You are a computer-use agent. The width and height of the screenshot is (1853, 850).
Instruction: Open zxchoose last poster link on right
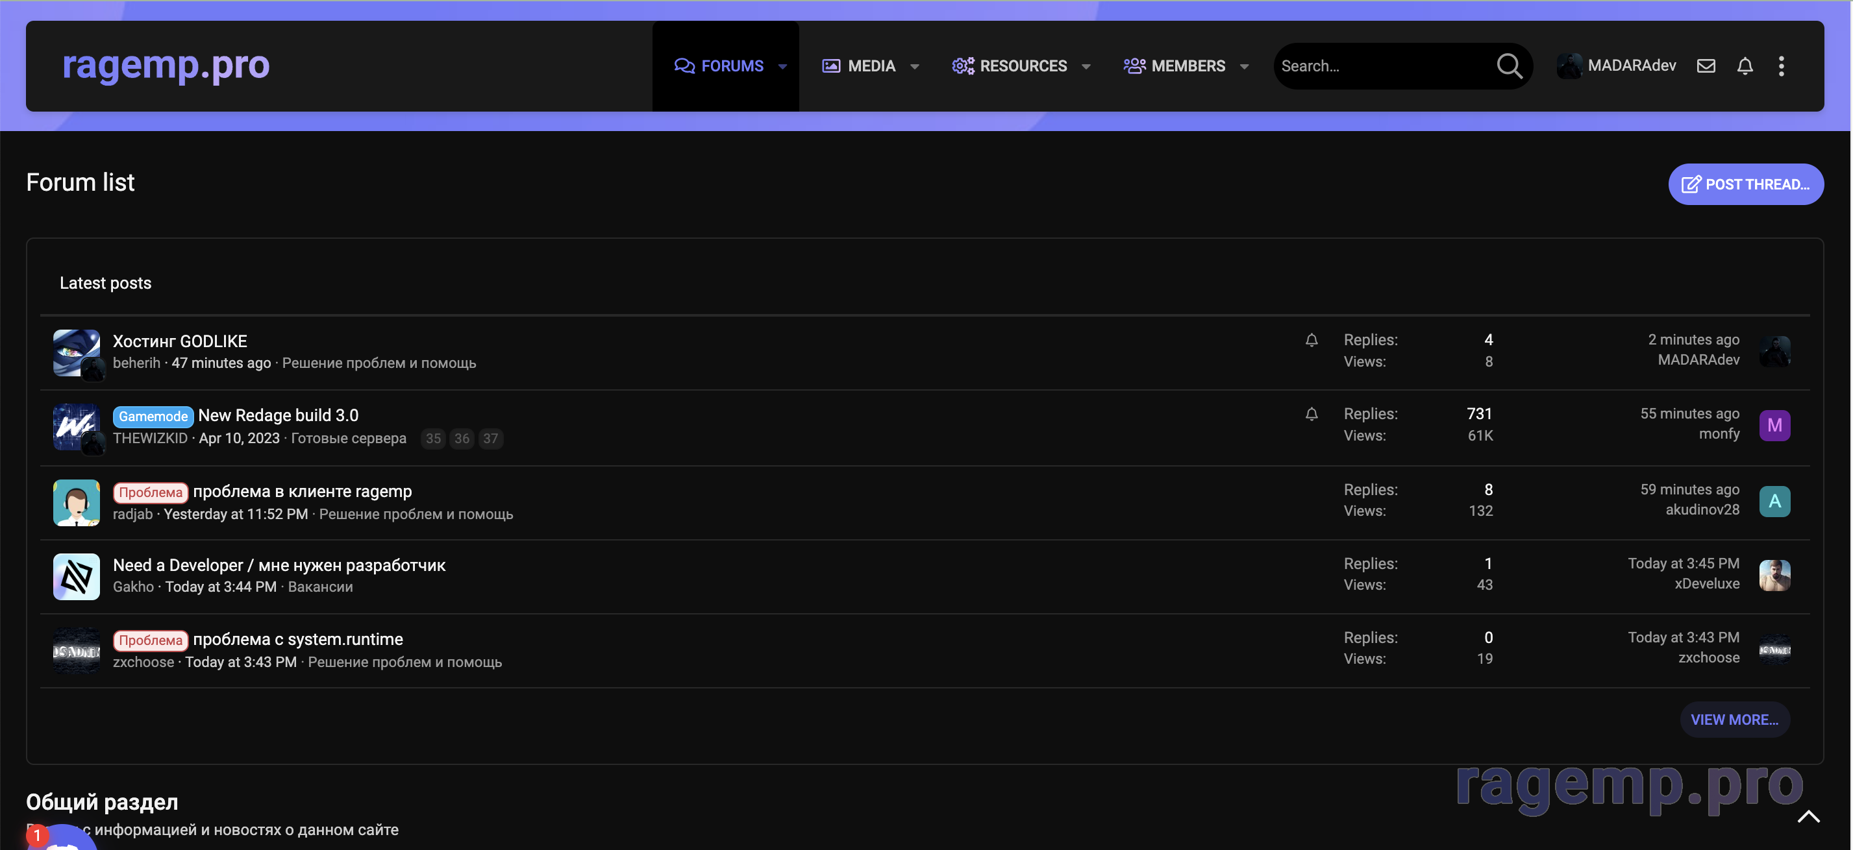click(1708, 657)
